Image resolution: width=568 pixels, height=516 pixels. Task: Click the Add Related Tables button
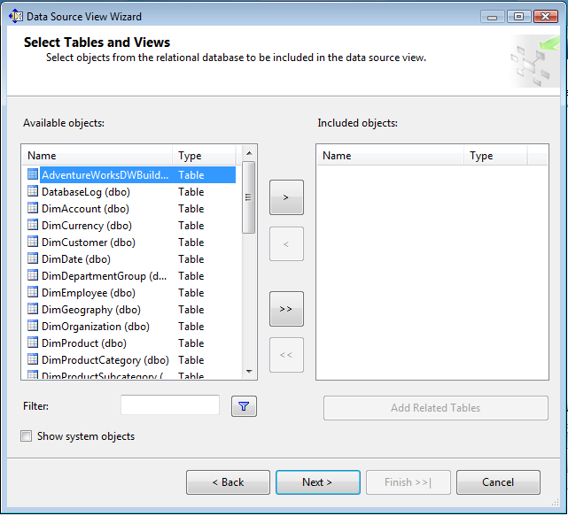pos(436,408)
